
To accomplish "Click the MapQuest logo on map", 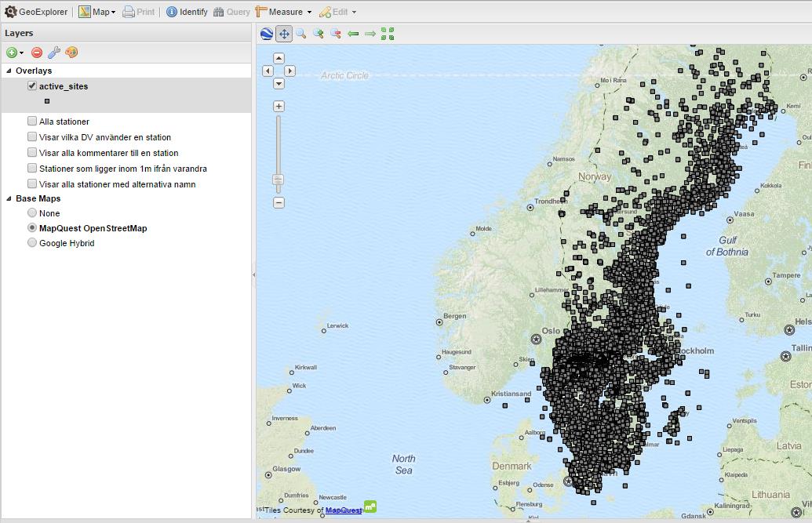I will 370,507.
